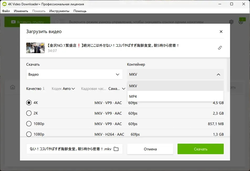
Task: Open the Скачать type dropdown Видео
Action: click(75, 74)
